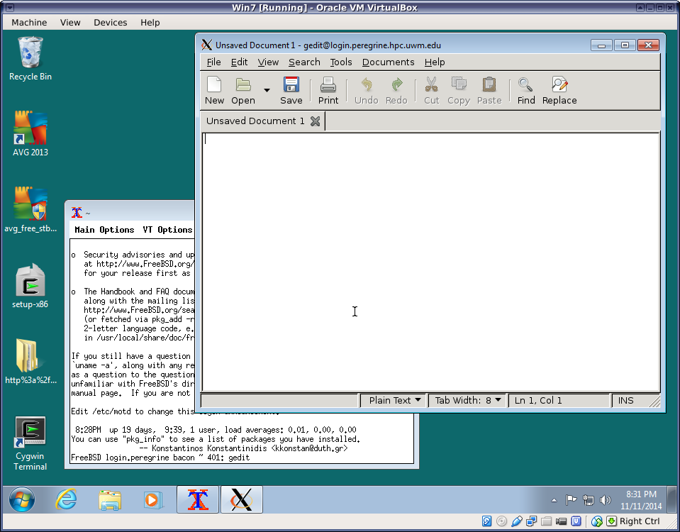The width and height of the screenshot is (680, 532).
Task: Open Windows Explorer folder on taskbar
Action: click(x=110, y=499)
